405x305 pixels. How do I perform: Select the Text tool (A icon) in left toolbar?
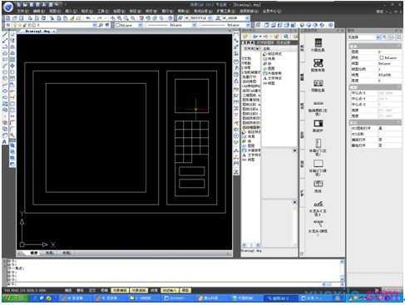coord(4,142)
